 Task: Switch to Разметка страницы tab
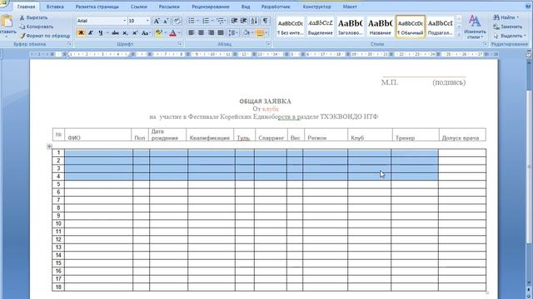(x=97, y=7)
